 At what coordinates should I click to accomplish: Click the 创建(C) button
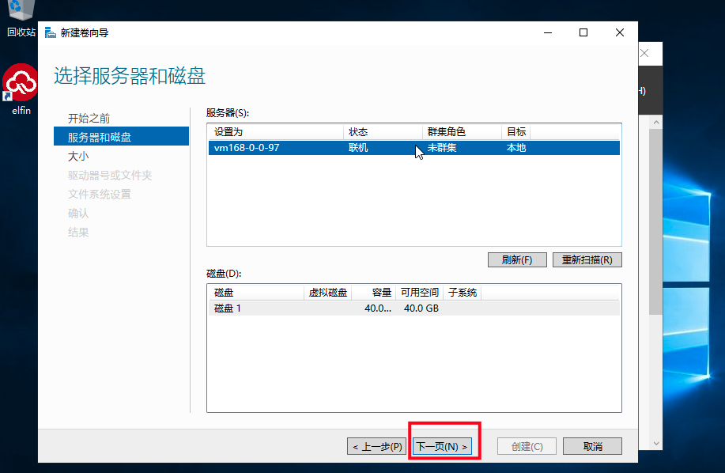point(527,446)
